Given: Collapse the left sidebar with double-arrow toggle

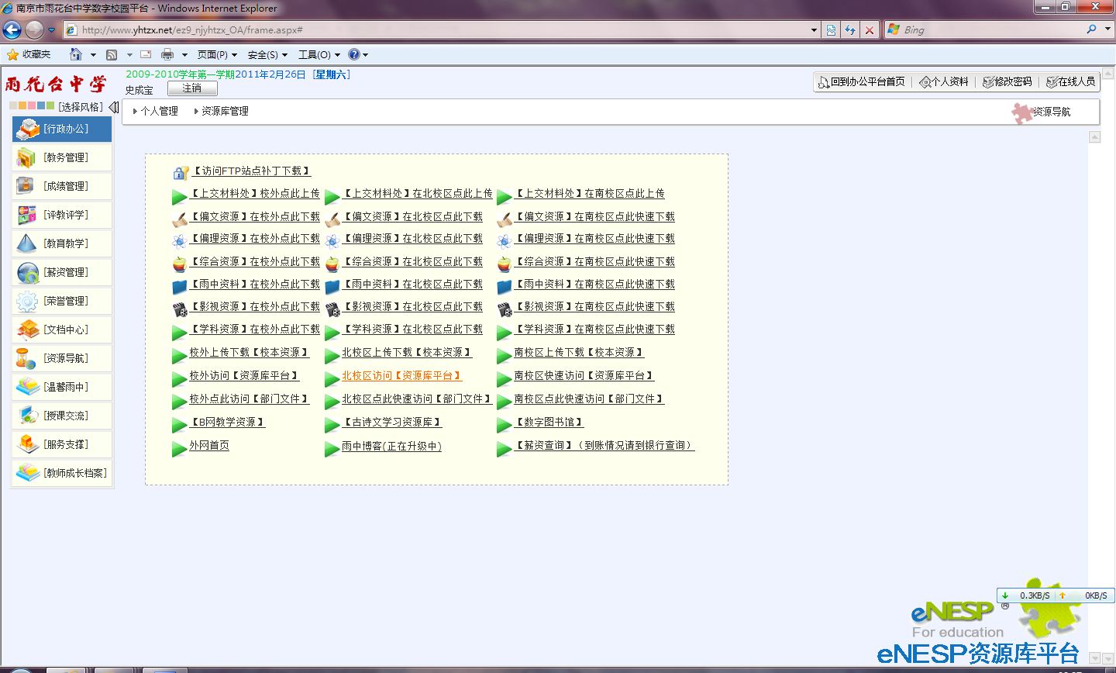Looking at the screenshot, I should (114, 107).
